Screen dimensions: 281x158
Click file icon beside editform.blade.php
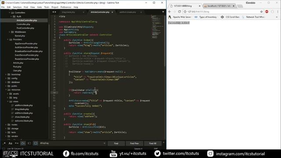12,113
